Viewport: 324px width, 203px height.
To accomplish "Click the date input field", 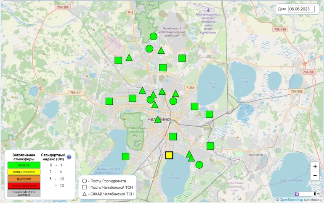I will tap(302, 9).
